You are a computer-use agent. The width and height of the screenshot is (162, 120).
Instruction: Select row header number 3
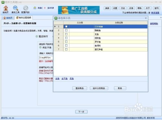pyautogui.click(x=59, y=34)
